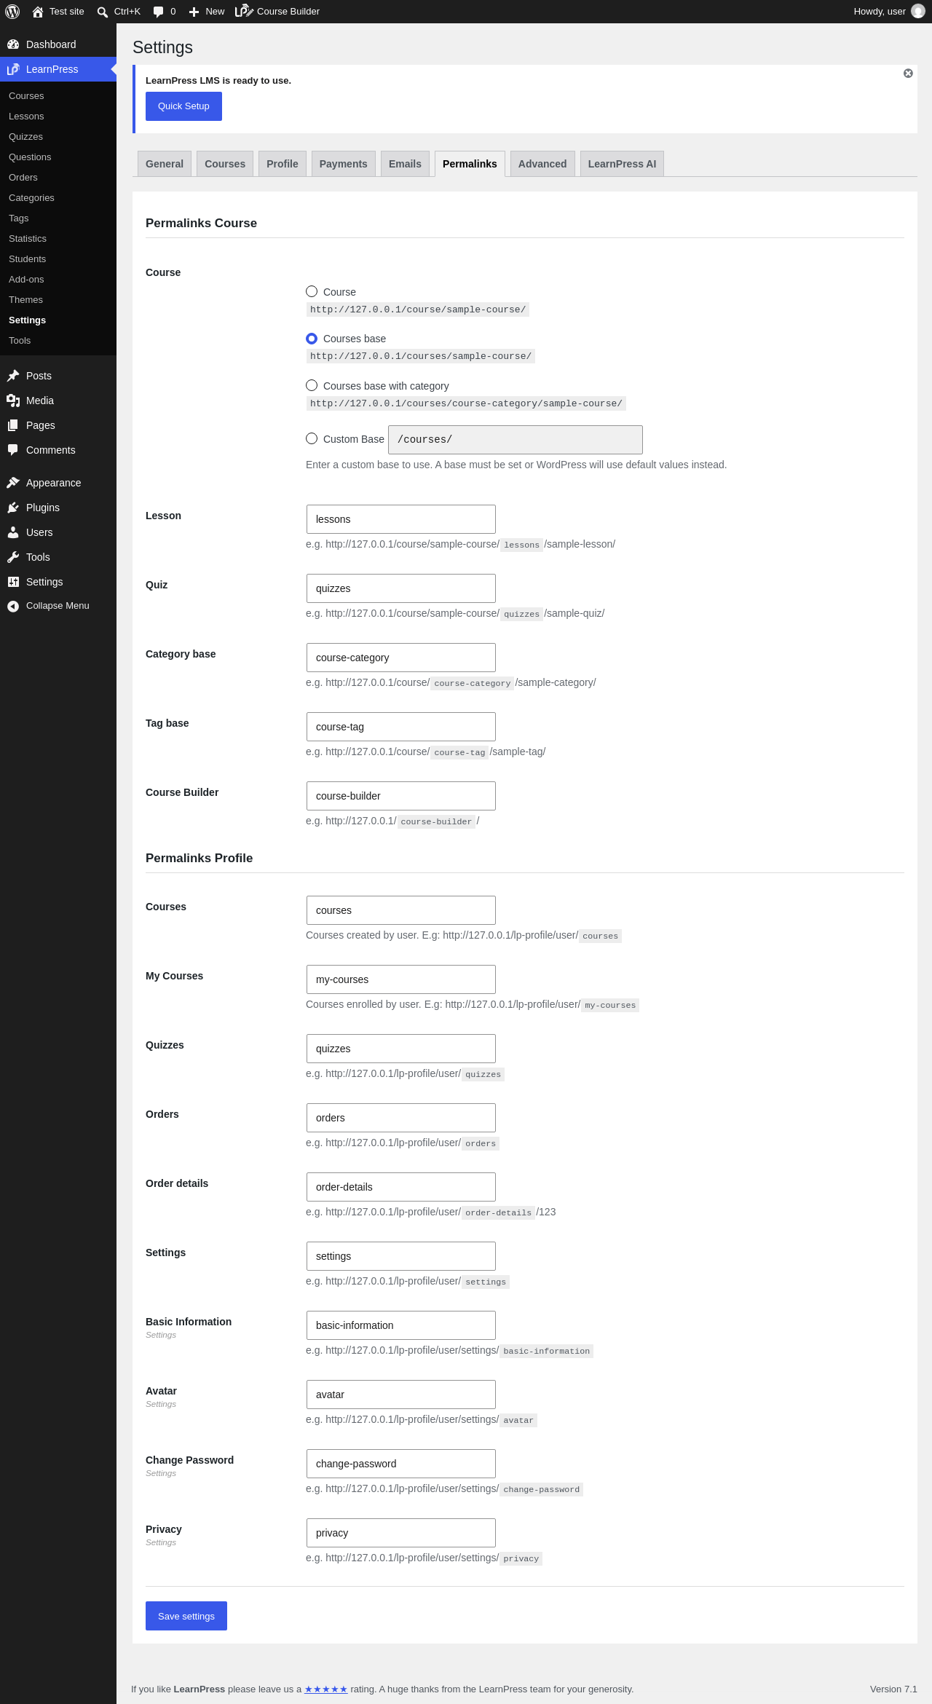Click the Dashboard gauge icon
932x1704 pixels.
point(13,44)
